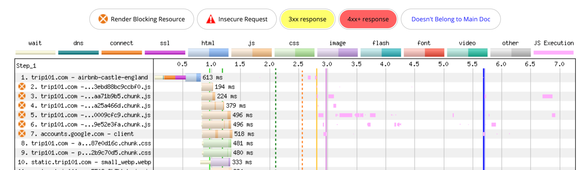The height and width of the screenshot is (170, 588).
Task: Click the red warning triangle icon
Action: [211, 19]
